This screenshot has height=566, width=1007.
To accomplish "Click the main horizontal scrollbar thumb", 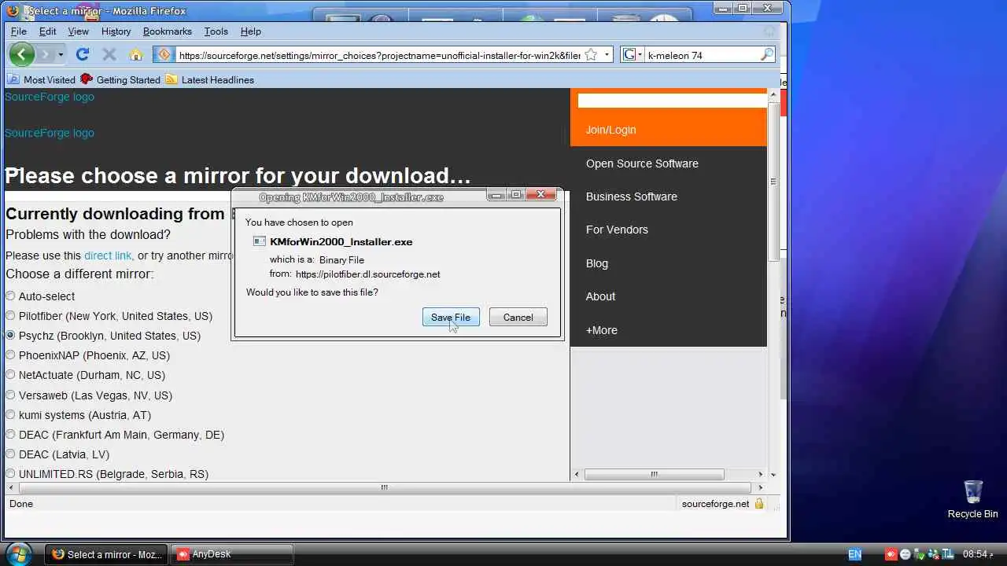I will point(384,487).
